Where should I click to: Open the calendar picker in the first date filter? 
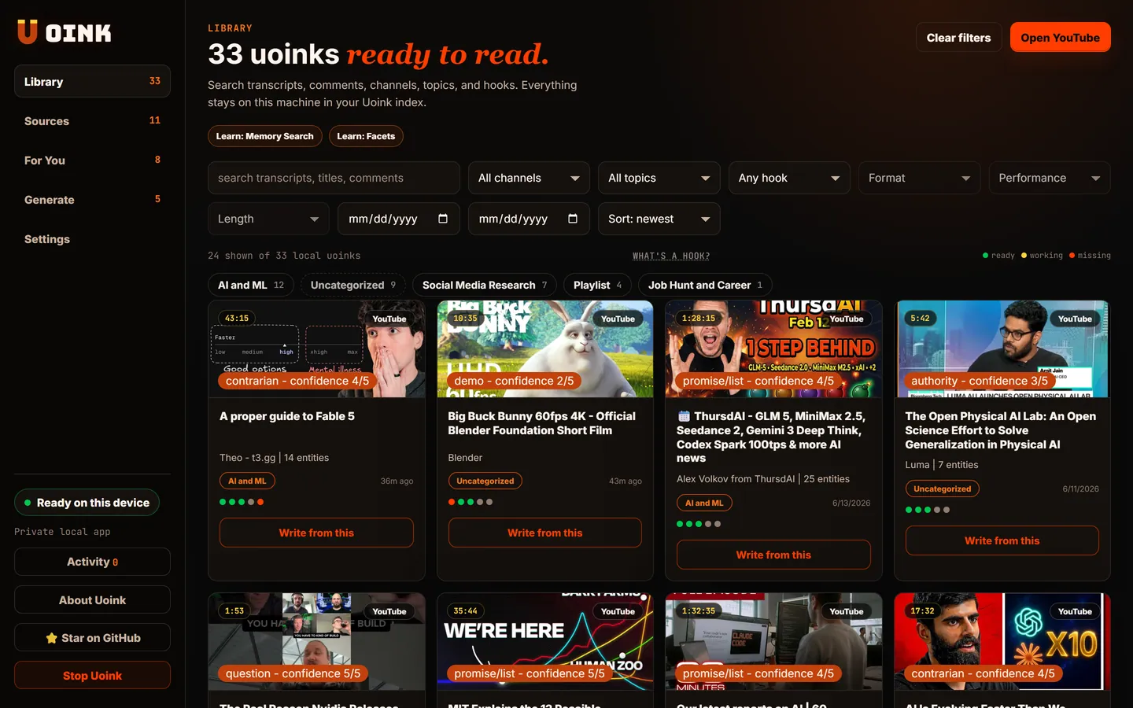(x=443, y=219)
